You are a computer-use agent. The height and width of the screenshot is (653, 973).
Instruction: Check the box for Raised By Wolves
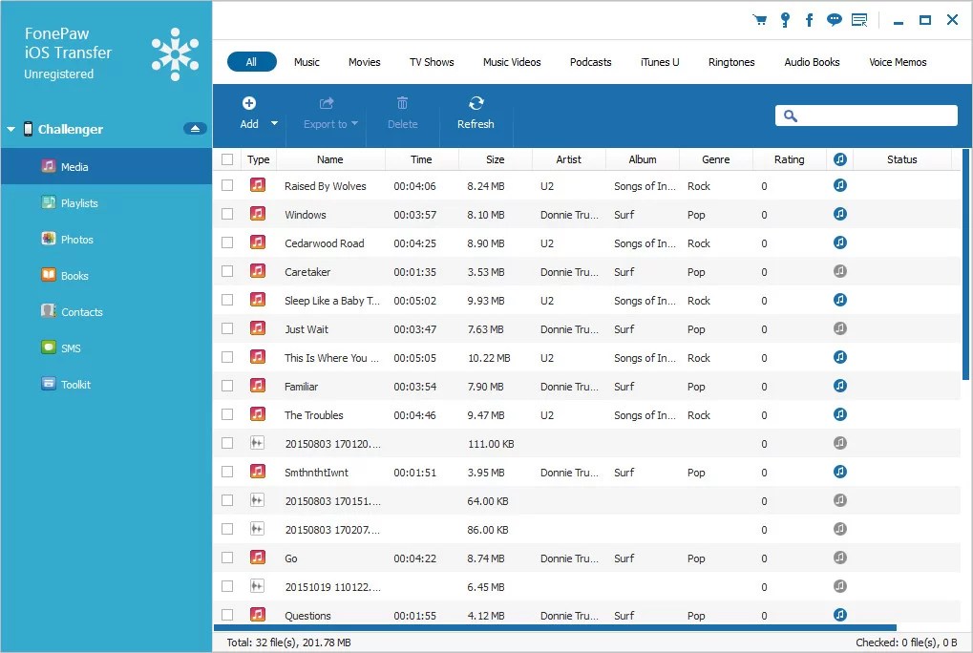tap(227, 185)
